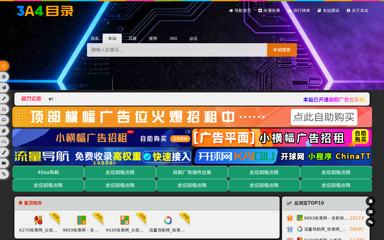Viewport: 384px width, 240px height.
Task: Click the server hosting icon in left sidebar
Action: point(4,109)
